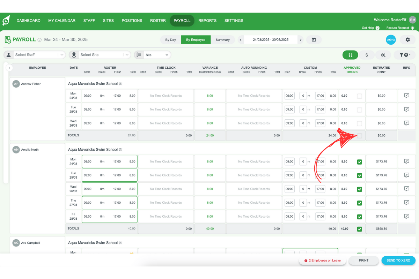
Task: Open the Xero integration icon
Action: [391, 40]
